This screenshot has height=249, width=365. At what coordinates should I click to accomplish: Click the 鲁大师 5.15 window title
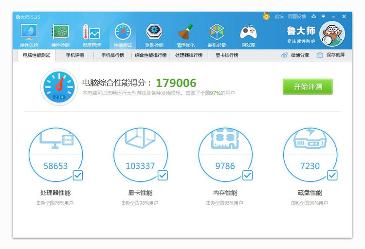click(x=28, y=17)
